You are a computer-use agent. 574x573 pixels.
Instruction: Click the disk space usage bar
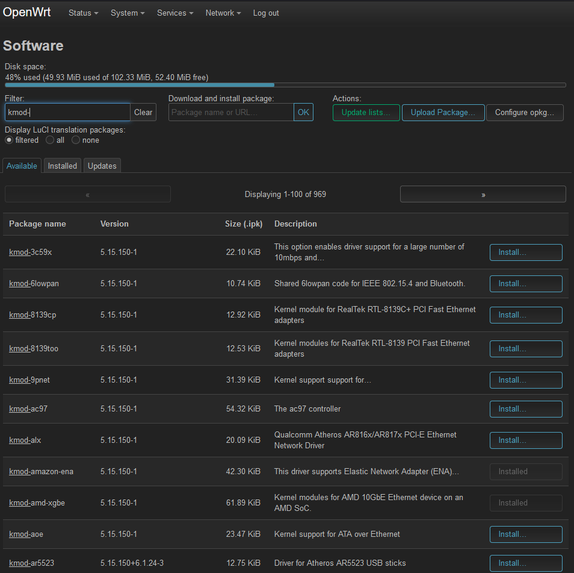(x=285, y=85)
